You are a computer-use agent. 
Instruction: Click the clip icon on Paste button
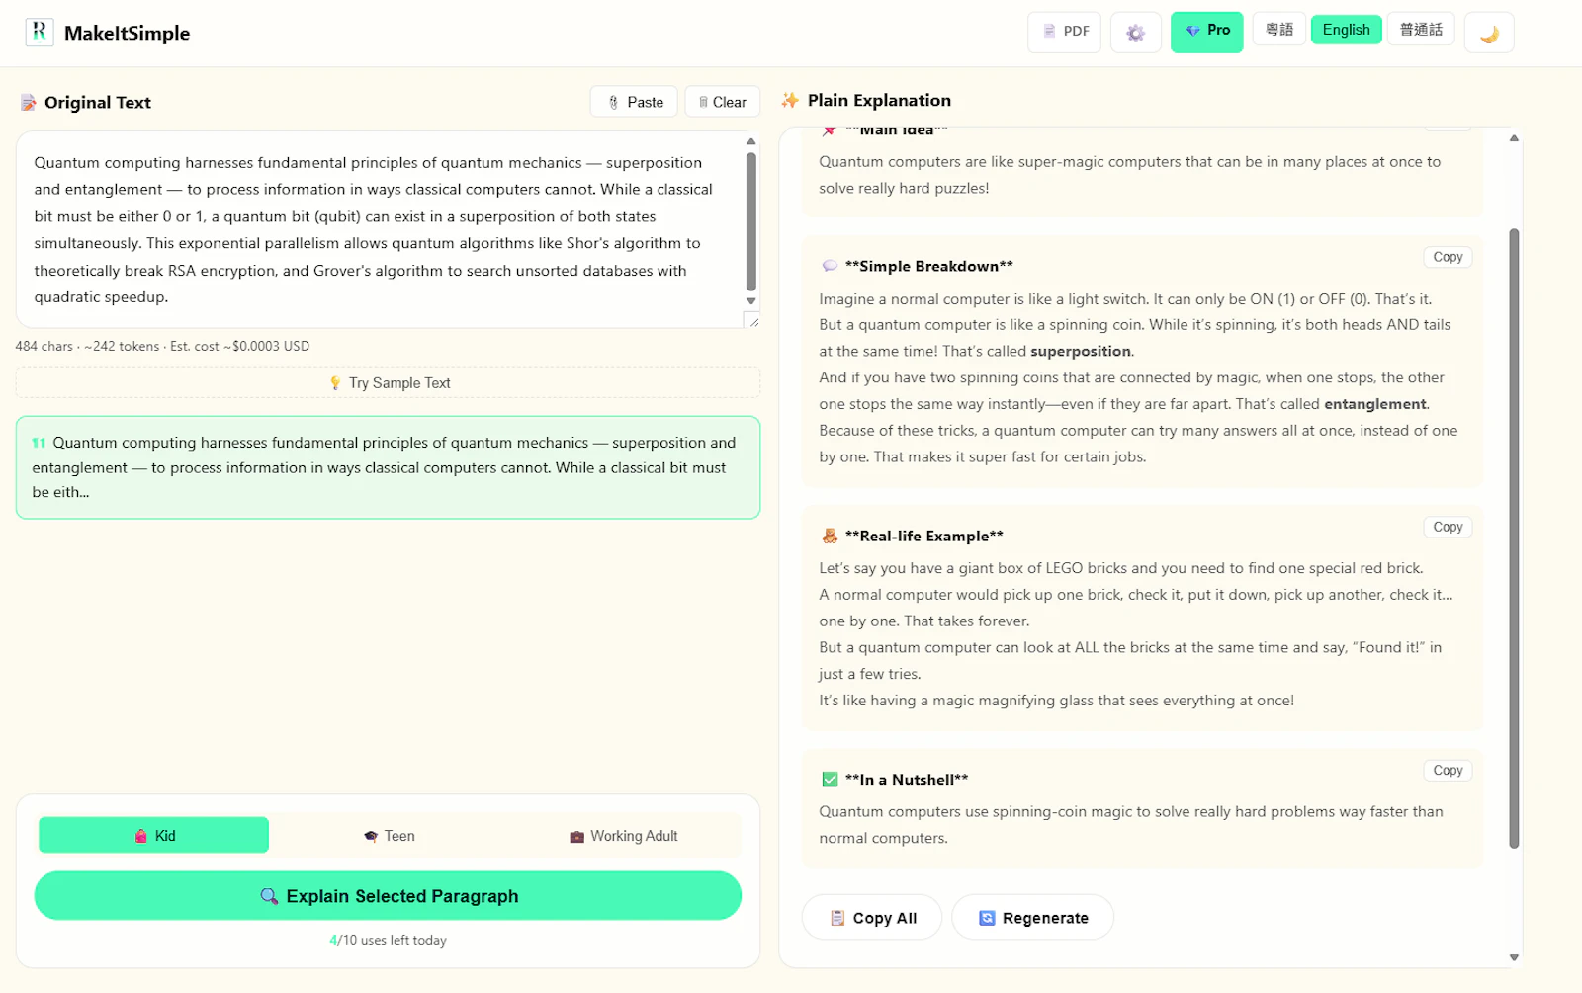pyautogui.click(x=613, y=103)
